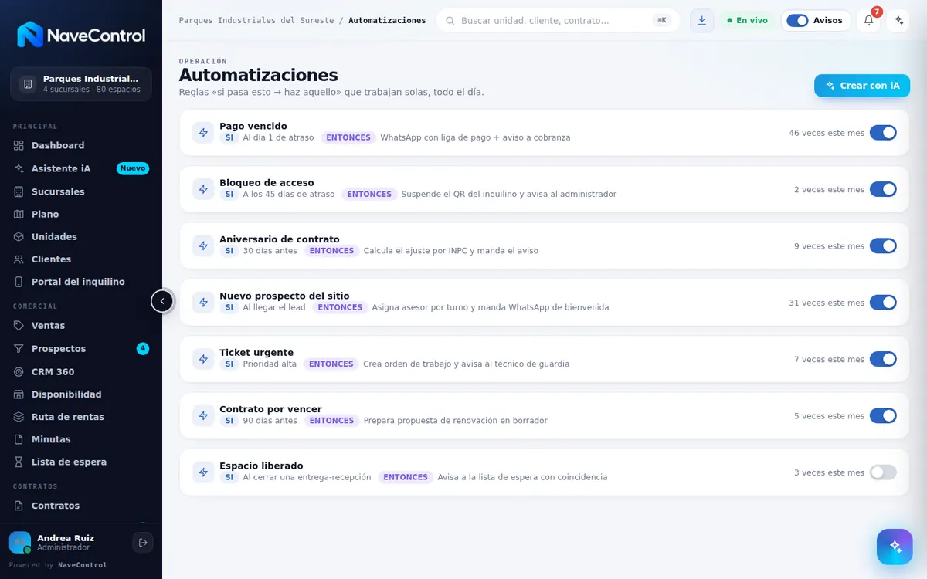The image size is (927, 579).
Task: Click the En vivo status pill
Action: pos(747,21)
